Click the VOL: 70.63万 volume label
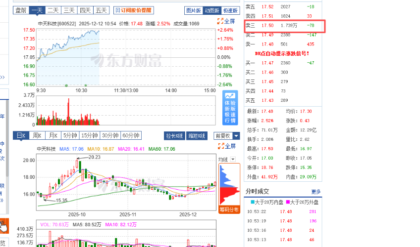 click(54, 225)
